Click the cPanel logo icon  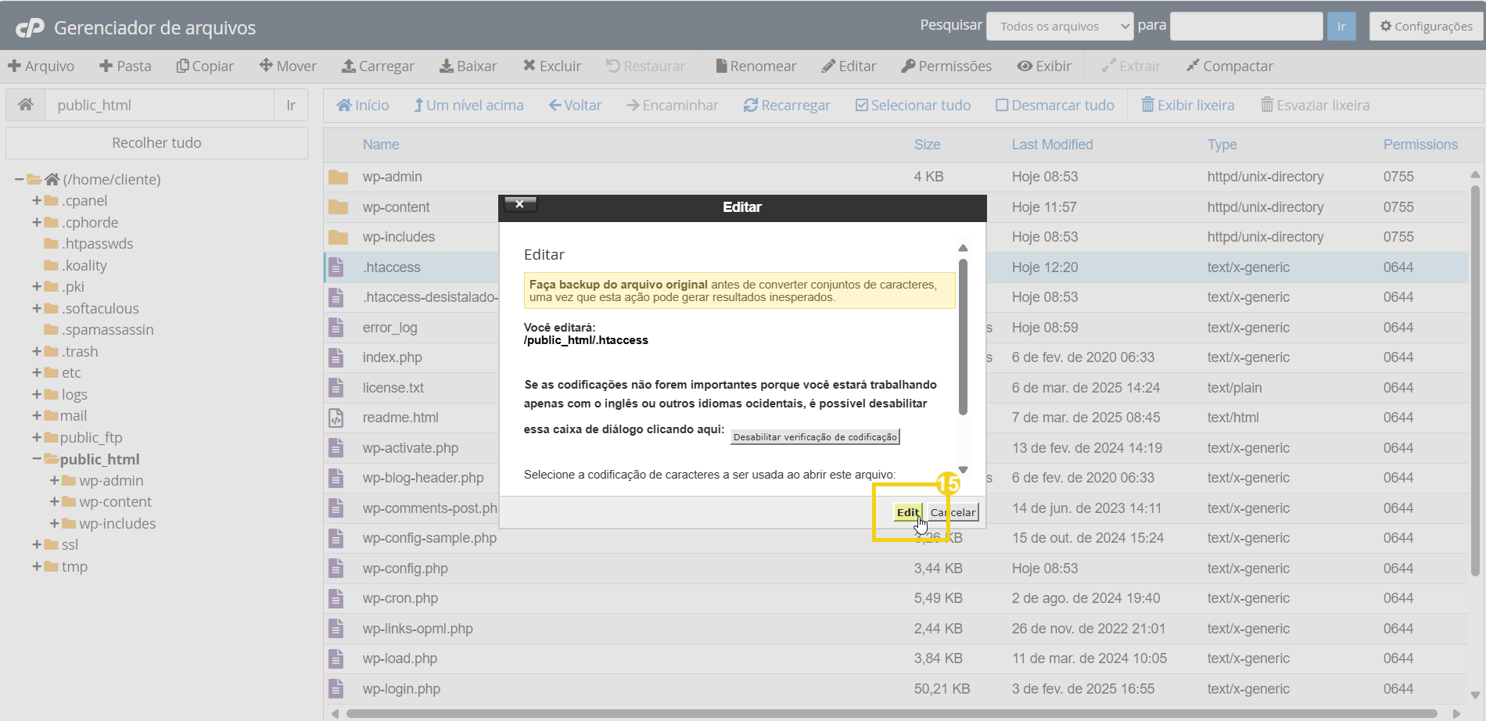pyautogui.click(x=30, y=28)
